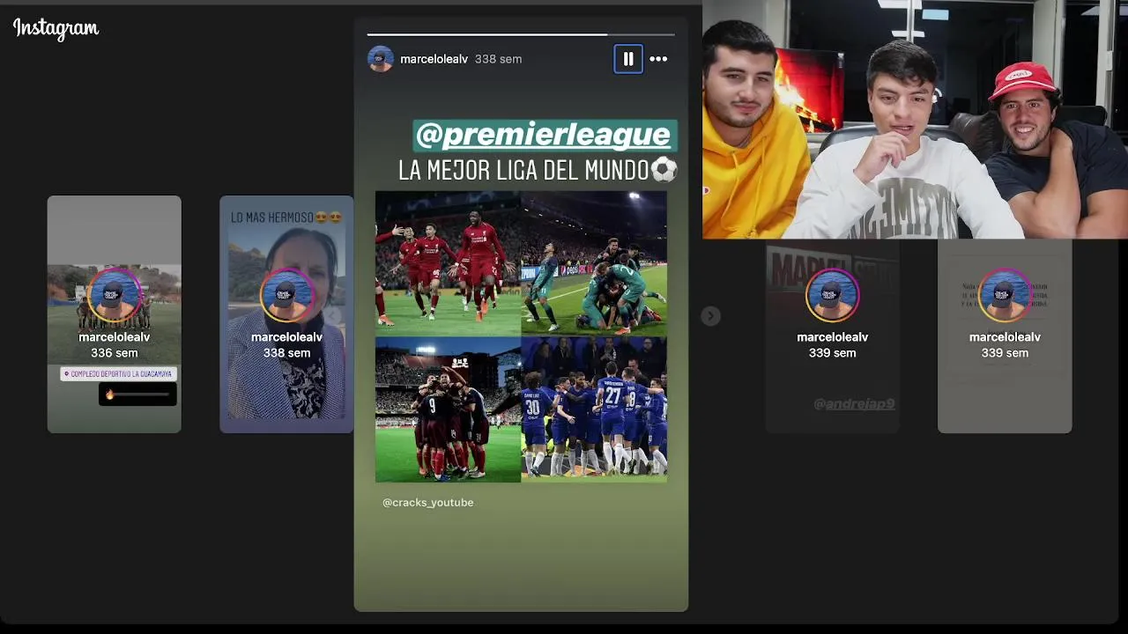Screen dimensions: 1128x634
Task: Click avatar on the rightmost story card
Action: click(1005, 296)
